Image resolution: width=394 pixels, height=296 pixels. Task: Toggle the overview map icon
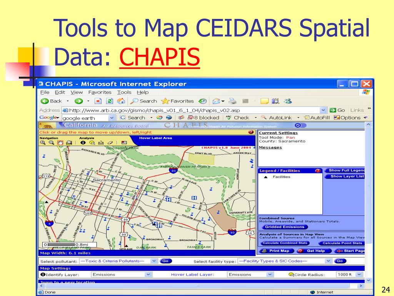(x=124, y=143)
